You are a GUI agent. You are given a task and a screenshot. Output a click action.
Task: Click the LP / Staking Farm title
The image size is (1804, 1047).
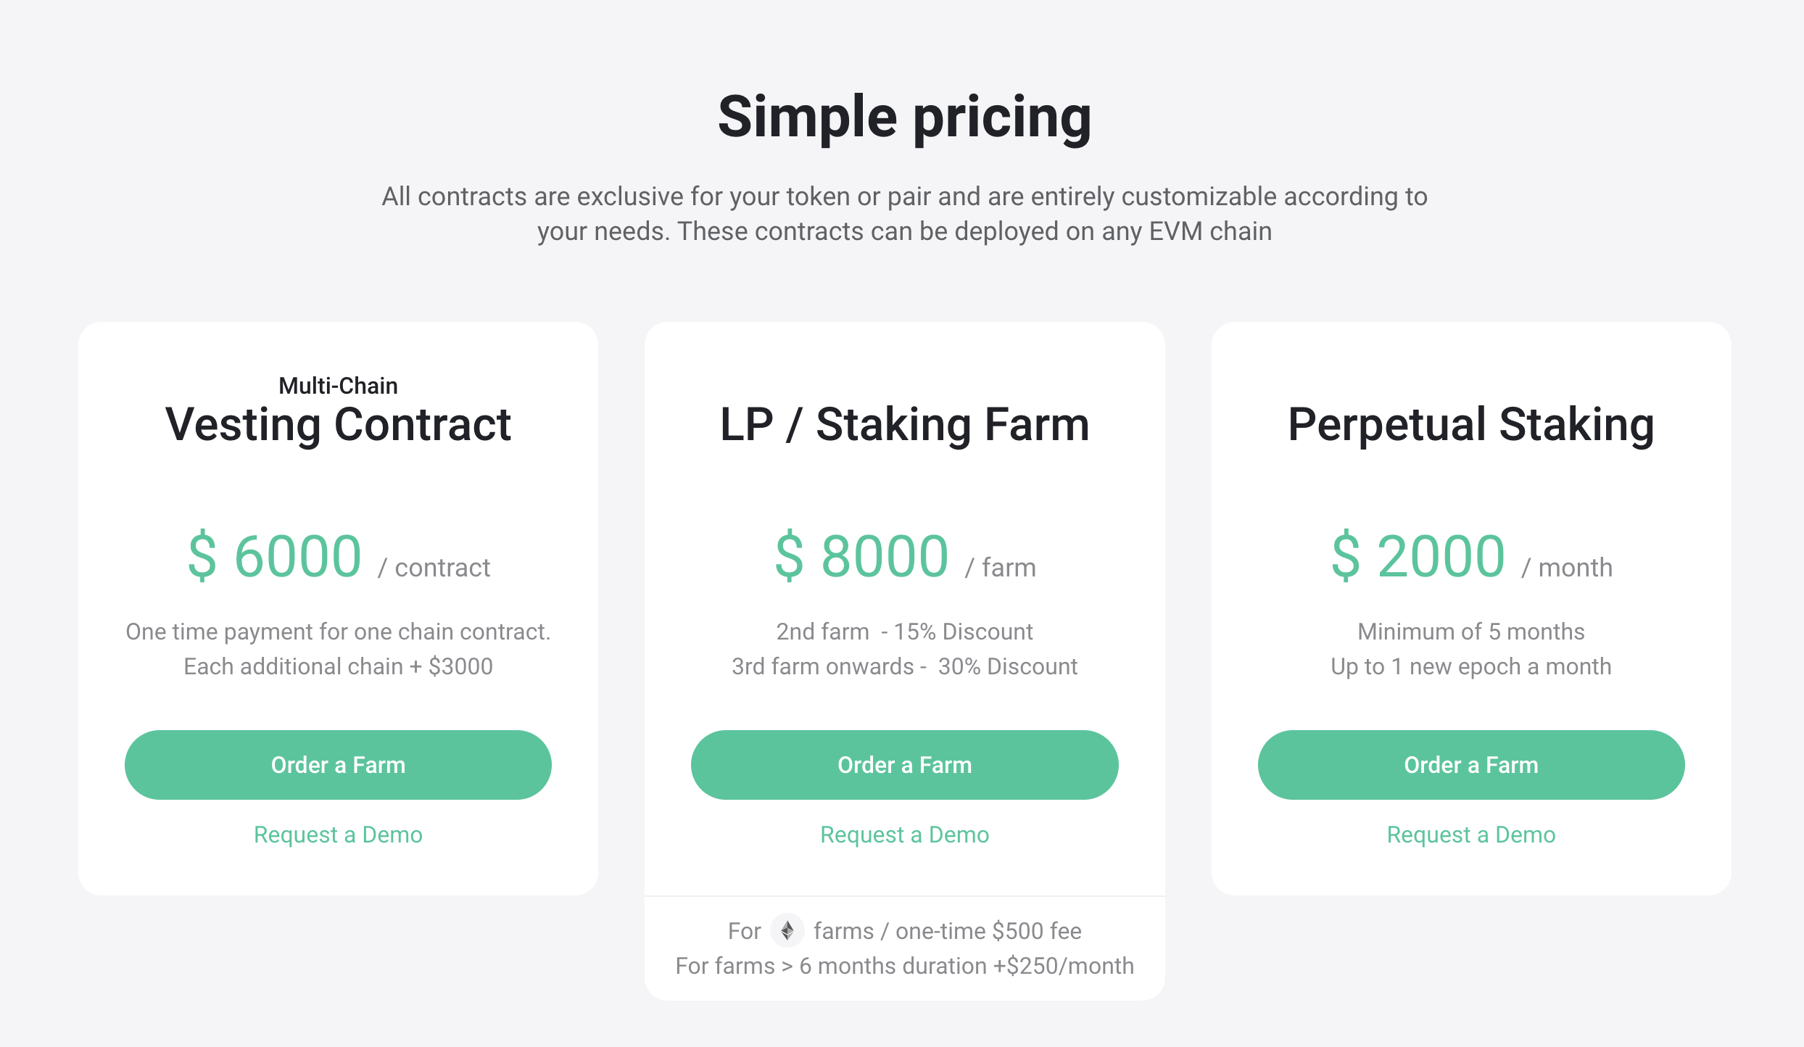pyautogui.click(x=904, y=424)
